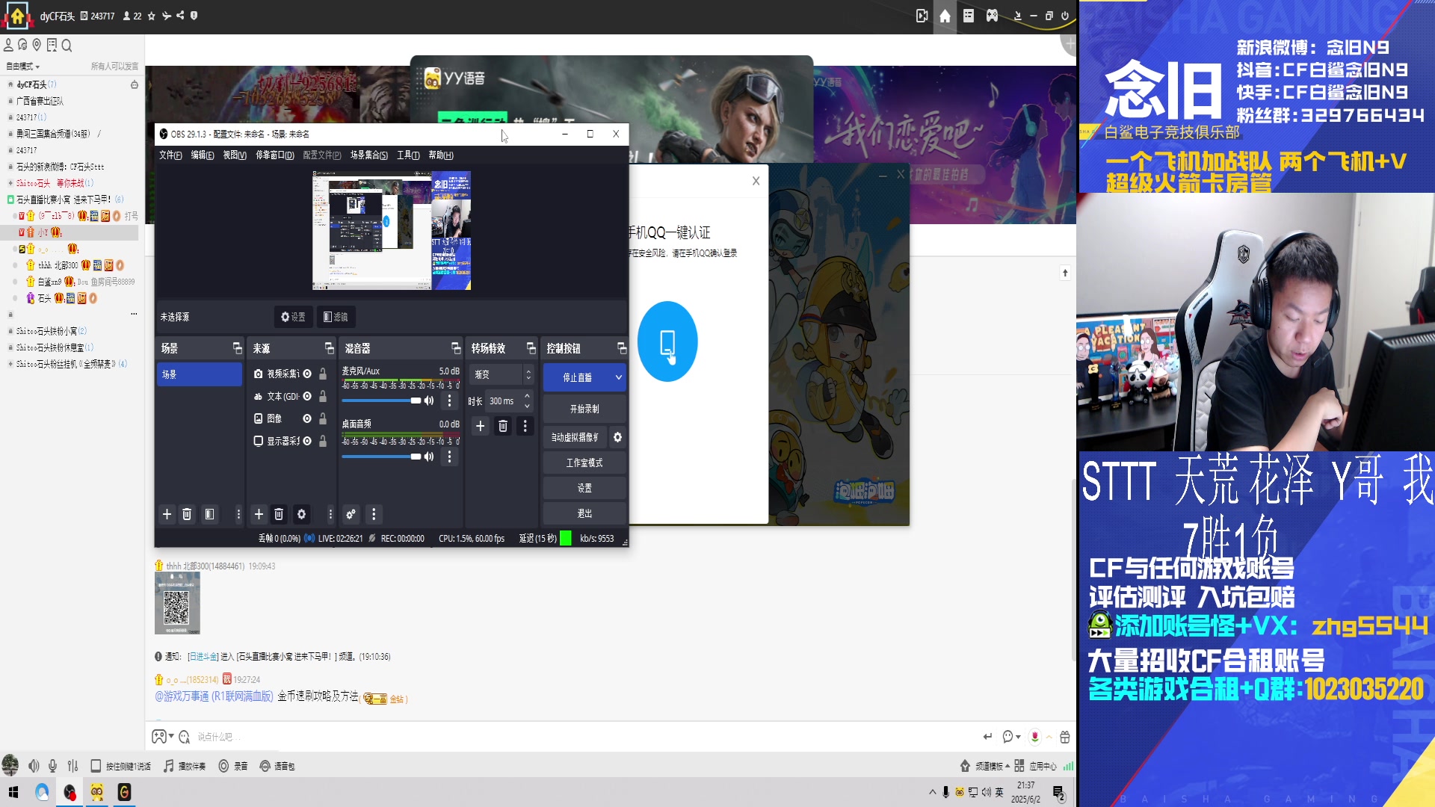Click the 停止直播 button
Screen dimensions: 1435x807
(577, 377)
